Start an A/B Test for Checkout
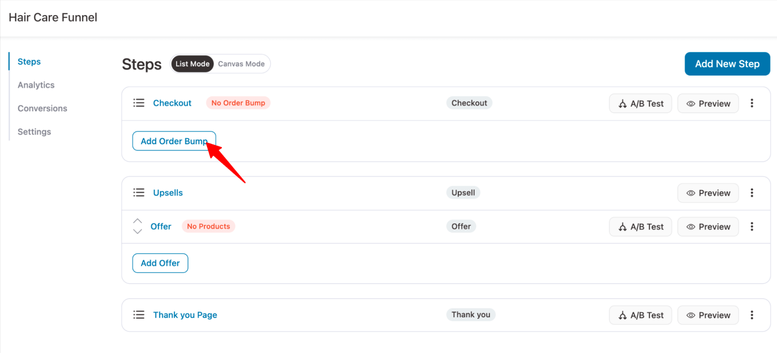Viewport: 777px width, 353px height. [x=640, y=103]
